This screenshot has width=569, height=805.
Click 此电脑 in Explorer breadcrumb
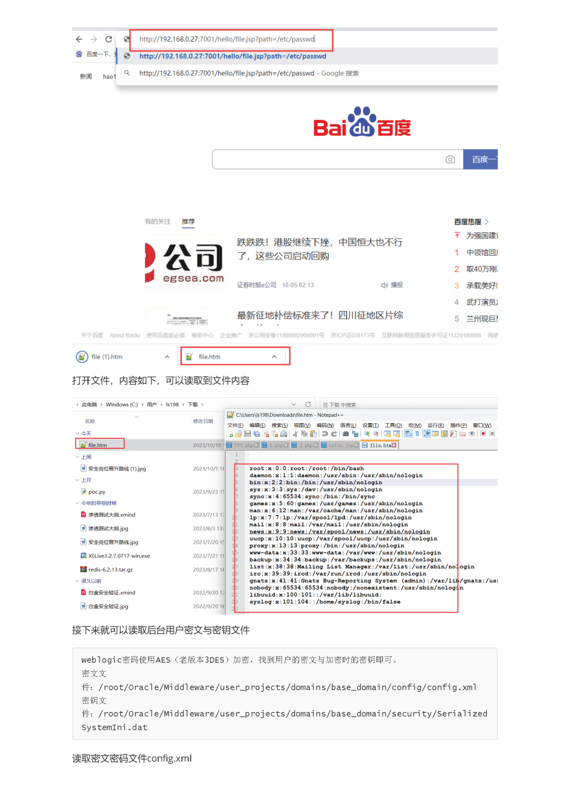(89, 405)
